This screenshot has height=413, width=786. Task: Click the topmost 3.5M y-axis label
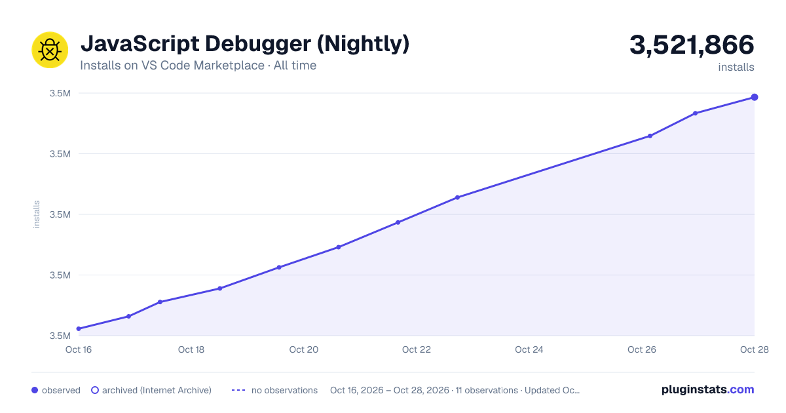[x=60, y=93]
